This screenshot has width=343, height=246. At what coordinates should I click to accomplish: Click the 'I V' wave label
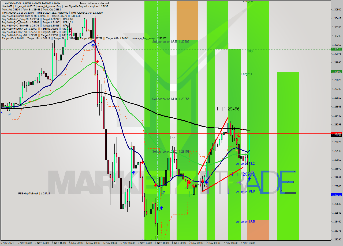tap(173, 137)
